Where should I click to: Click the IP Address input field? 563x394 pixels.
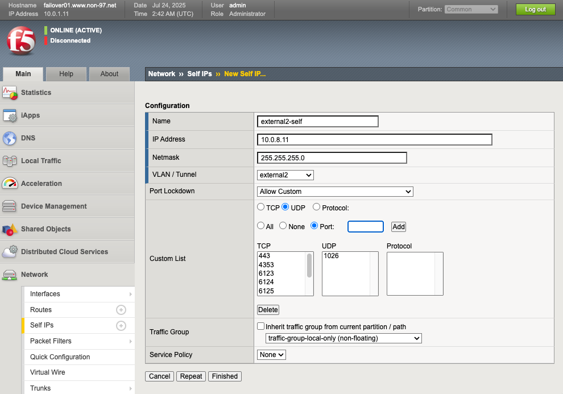coord(375,140)
